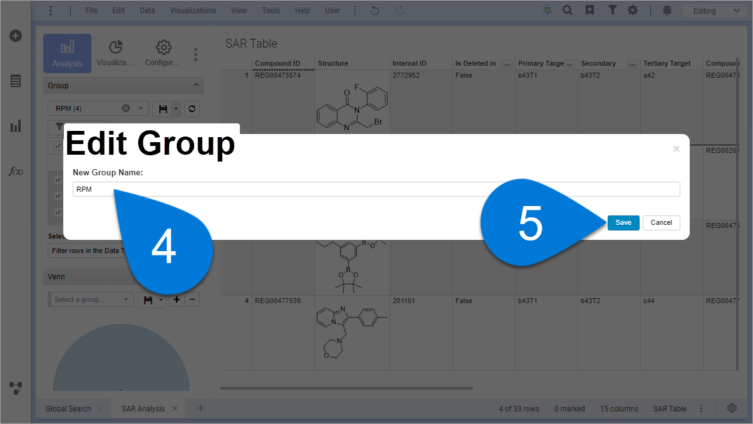Click the horizontal scrollbar under the table
The image size is (753, 424).
coord(347,388)
